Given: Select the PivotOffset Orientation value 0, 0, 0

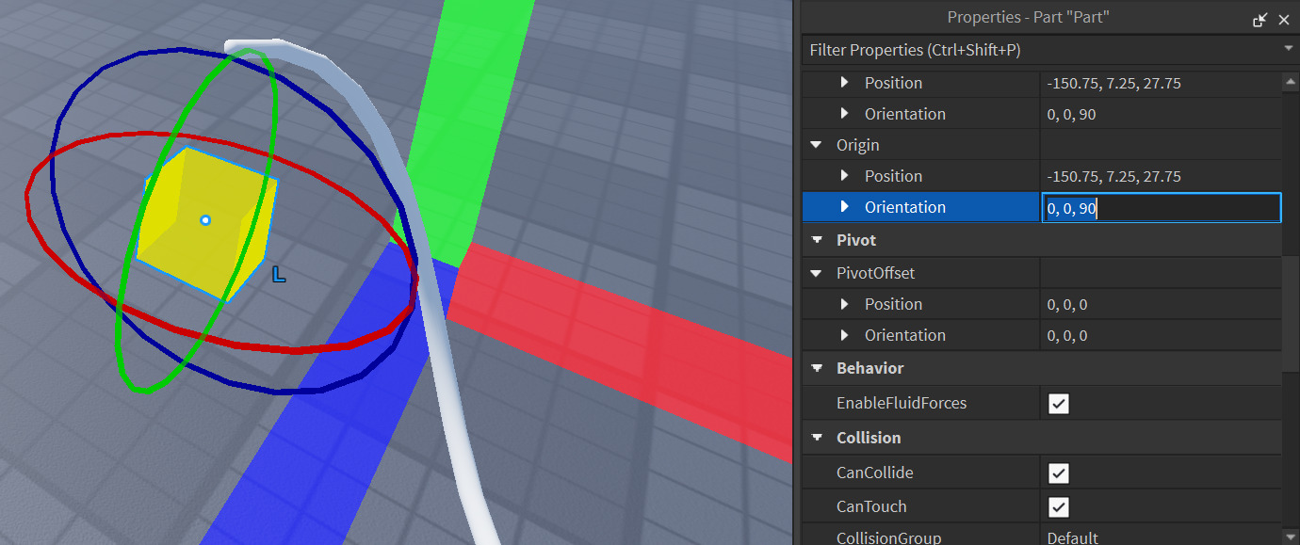Looking at the screenshot, I should [1067, 335].
